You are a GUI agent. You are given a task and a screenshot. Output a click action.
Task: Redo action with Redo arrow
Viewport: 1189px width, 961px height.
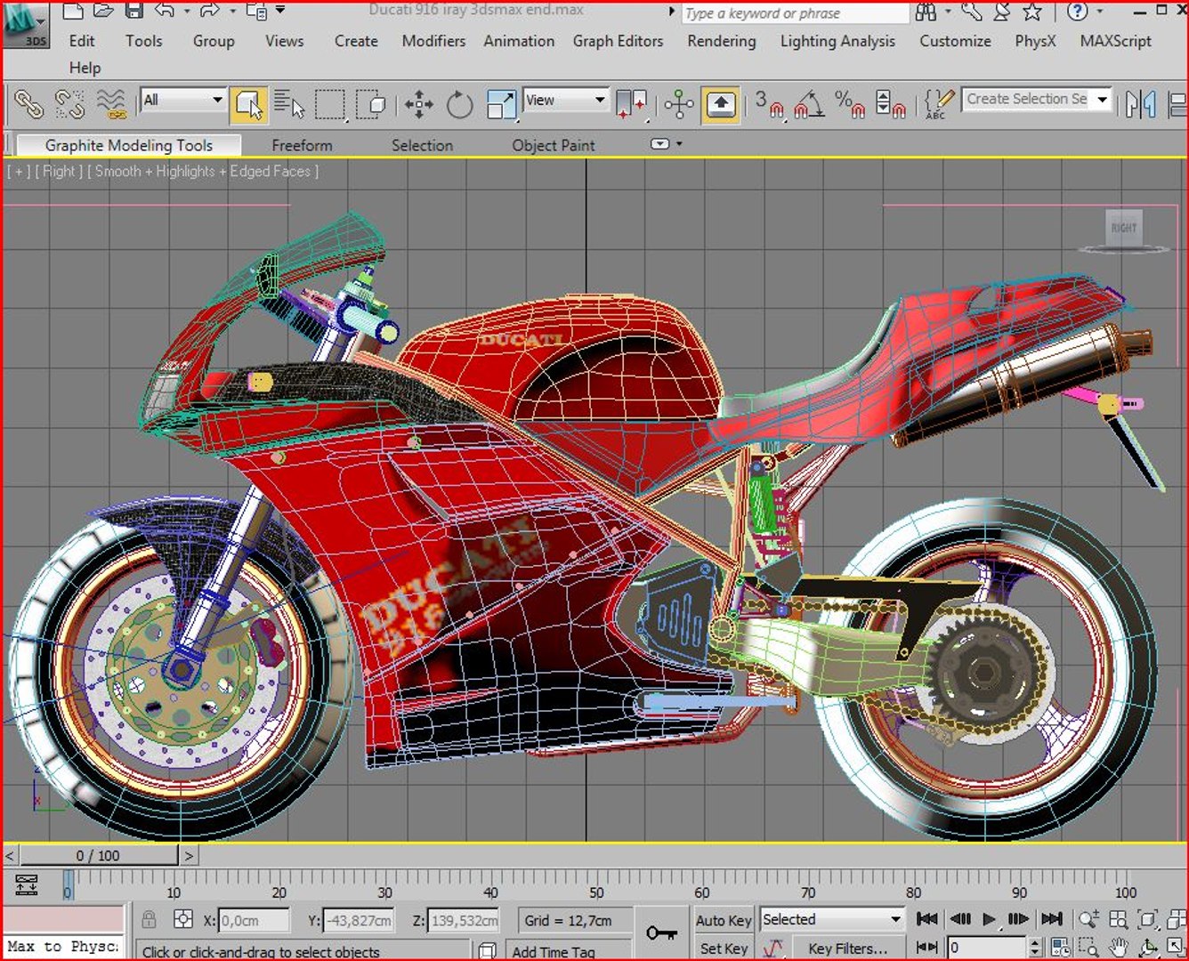210,12
